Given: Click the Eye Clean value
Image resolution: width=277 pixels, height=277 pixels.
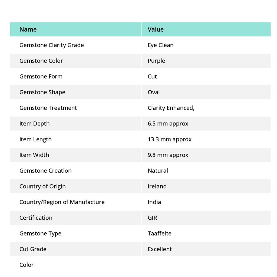Looking at the screenshot, I should coord(160,45).
